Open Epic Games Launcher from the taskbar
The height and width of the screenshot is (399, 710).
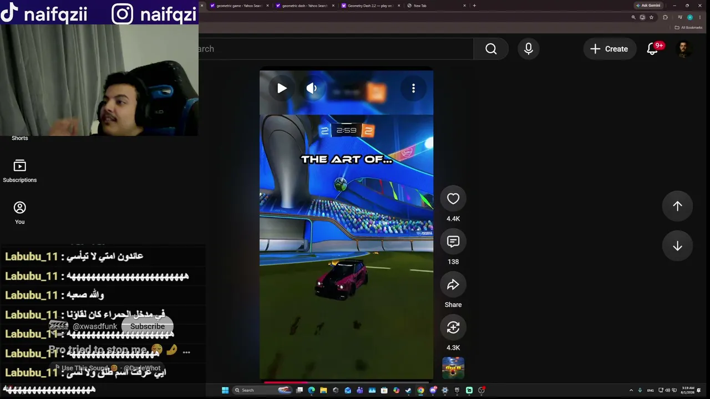pos(457,390)
